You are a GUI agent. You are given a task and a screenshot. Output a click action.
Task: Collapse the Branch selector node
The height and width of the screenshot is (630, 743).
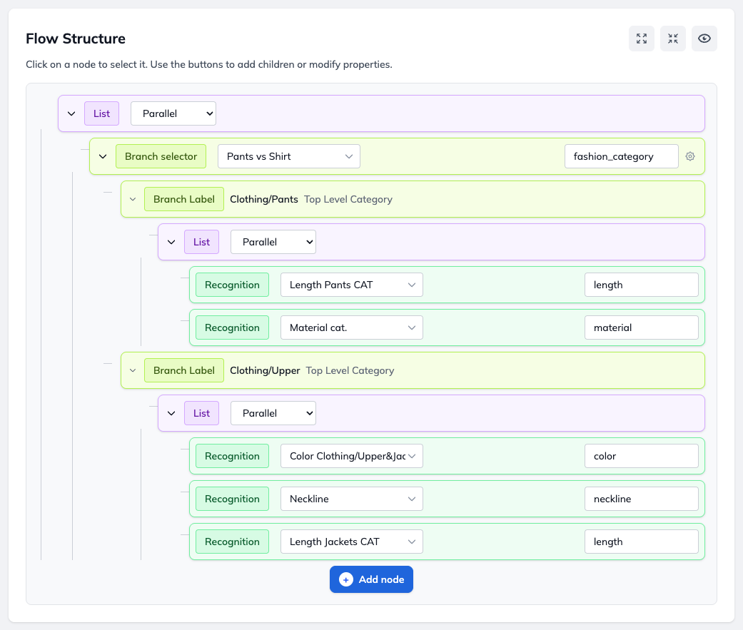coord(103,156)
